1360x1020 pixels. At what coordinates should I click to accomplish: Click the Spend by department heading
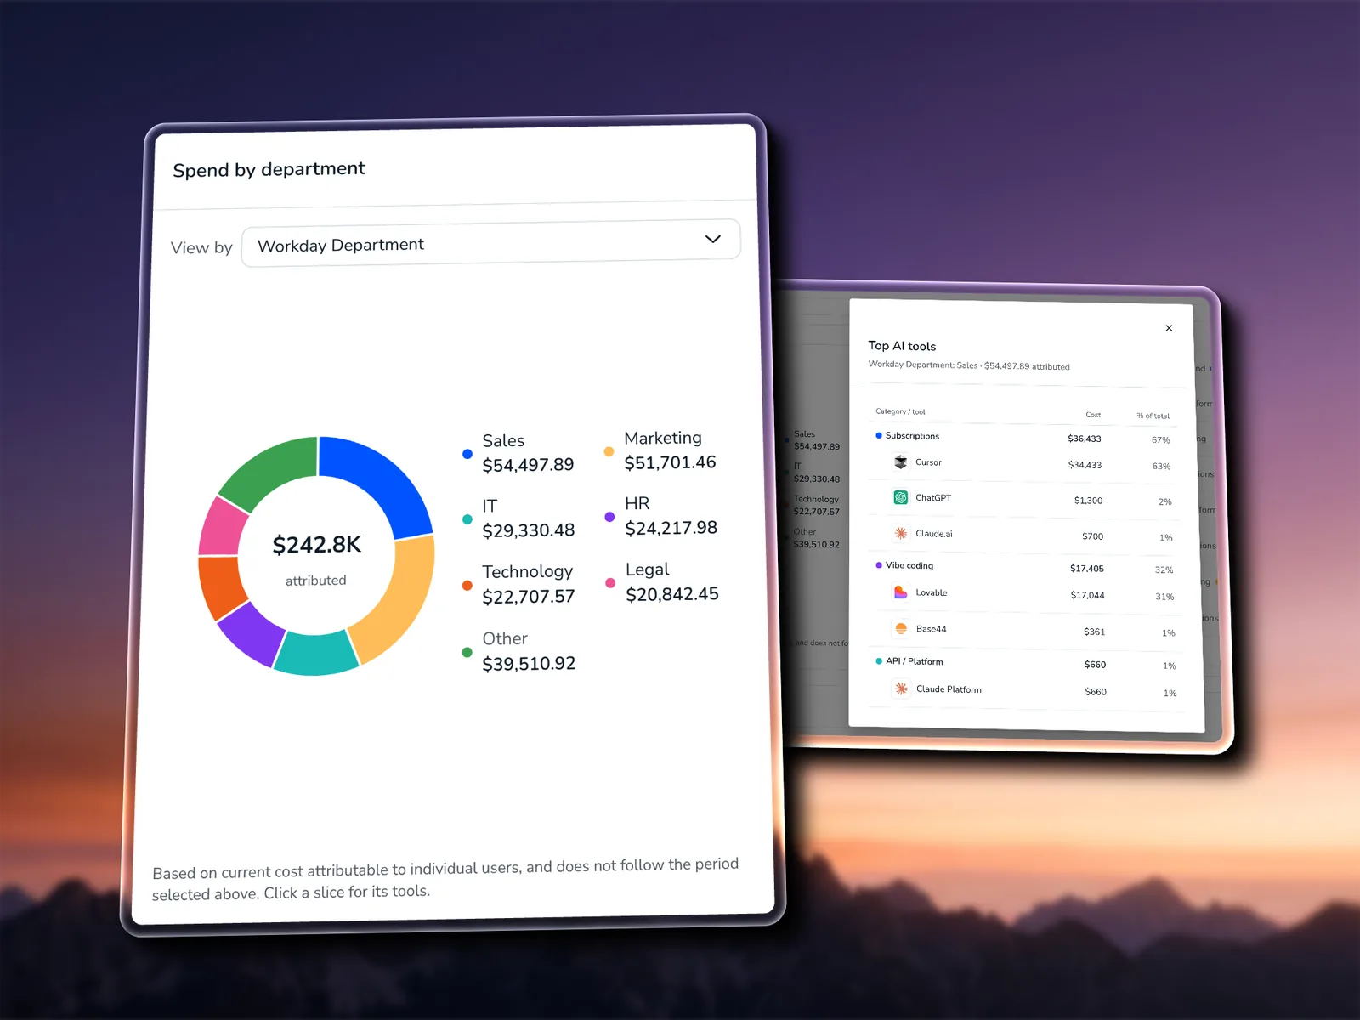pyautogui.click(x=269, y=169)
